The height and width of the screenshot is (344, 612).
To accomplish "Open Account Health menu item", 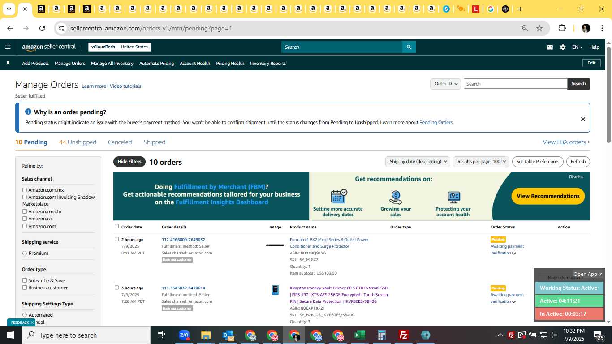I will 195,63.
